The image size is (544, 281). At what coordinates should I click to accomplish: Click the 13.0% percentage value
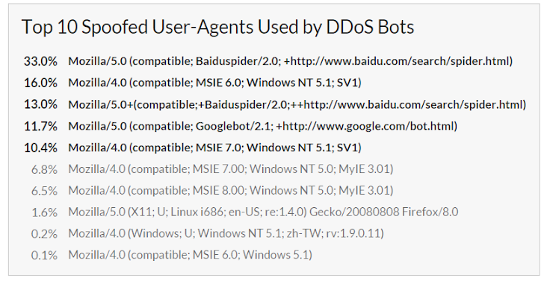coord(40,104)
